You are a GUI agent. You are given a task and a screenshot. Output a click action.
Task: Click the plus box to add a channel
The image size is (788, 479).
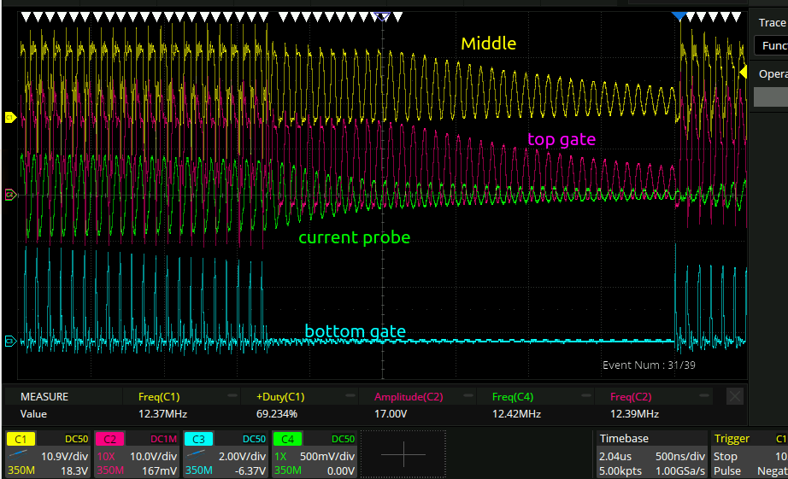click(403, 453)
